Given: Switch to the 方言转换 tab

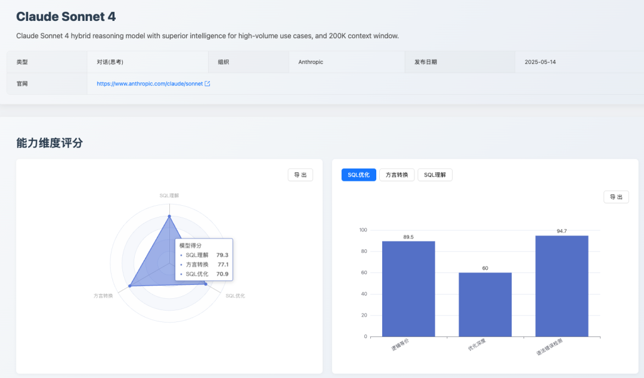Looking at the screenshot, I should coord(397,175).
